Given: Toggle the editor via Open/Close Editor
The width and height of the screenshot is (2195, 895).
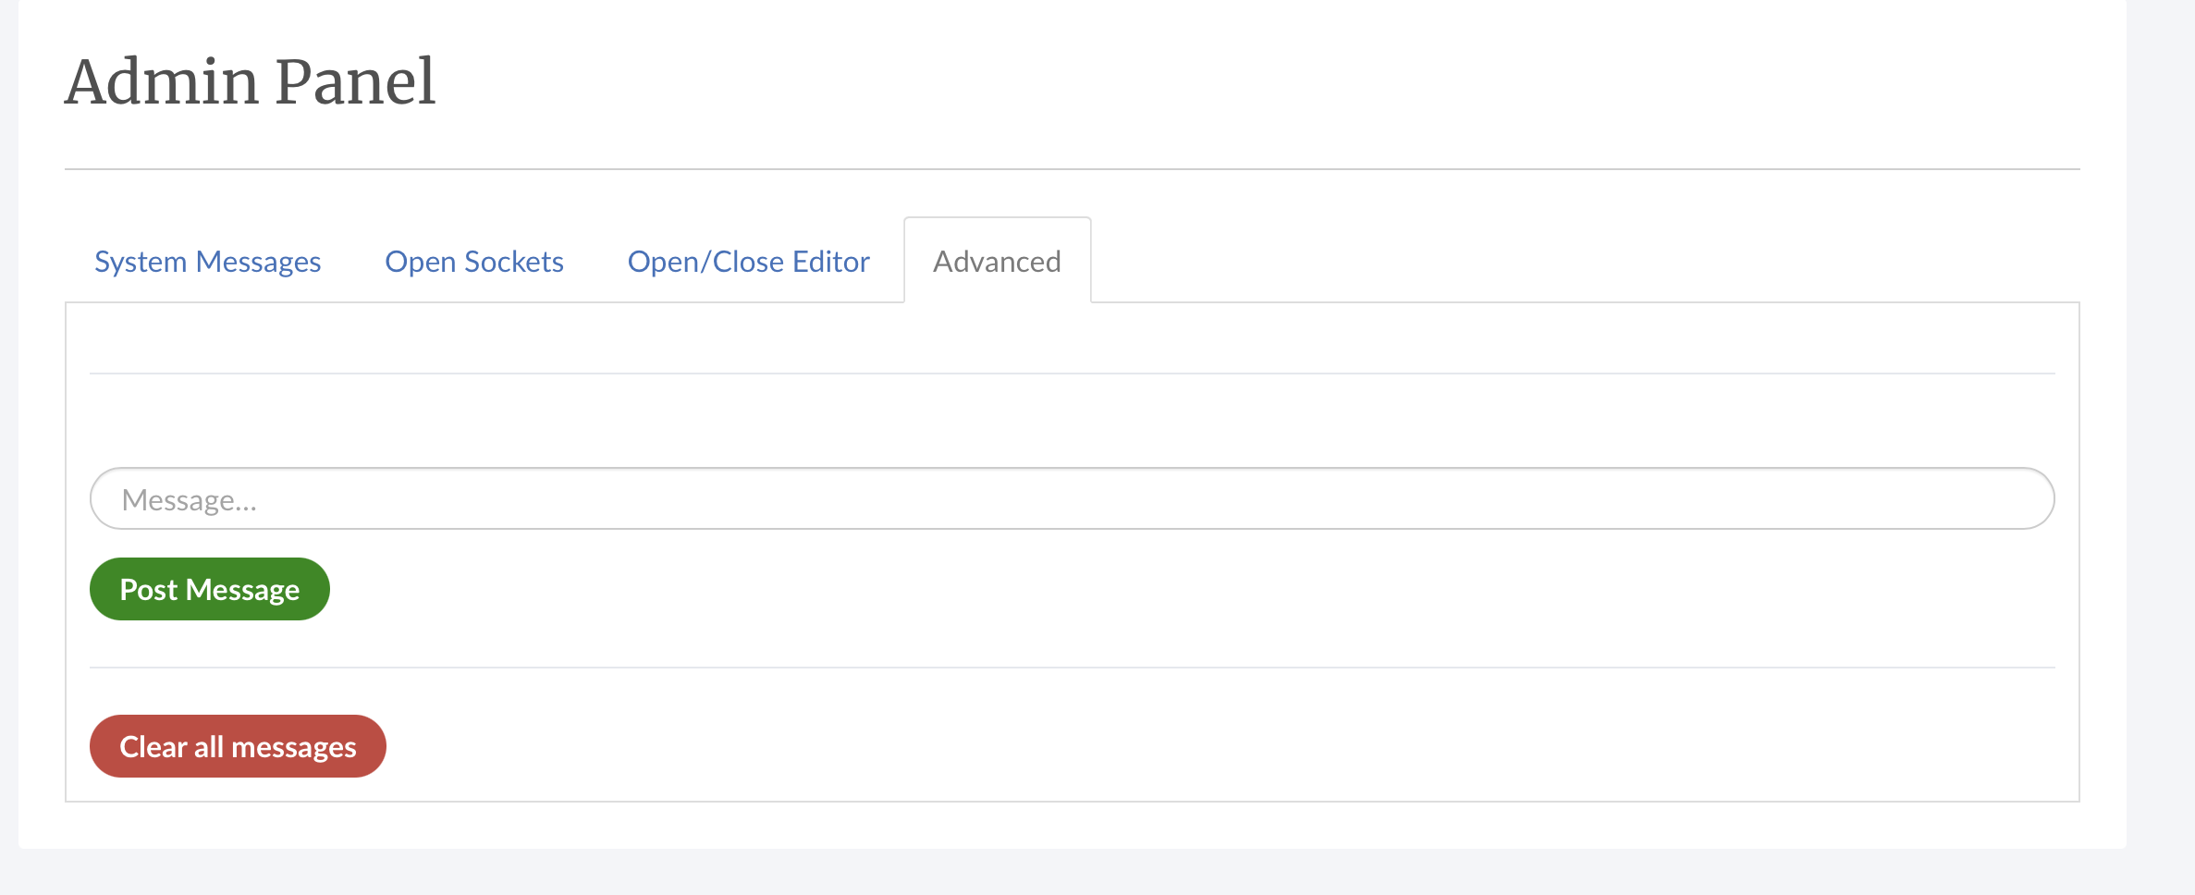Looking at the screenshot, I should (747, 262).
